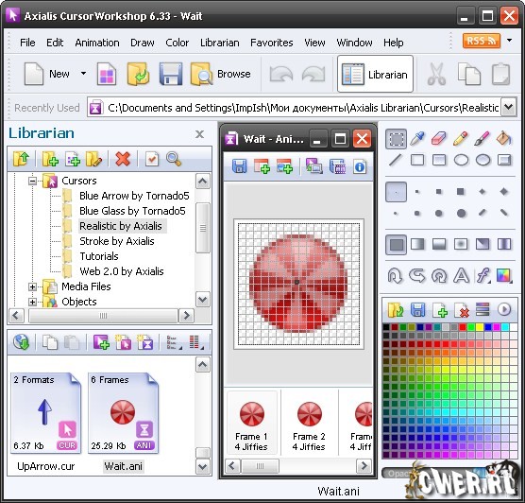Screen dimensions: 525x503
Task: Open the Recently Used path dropdown
Action: tap(509, 107)
